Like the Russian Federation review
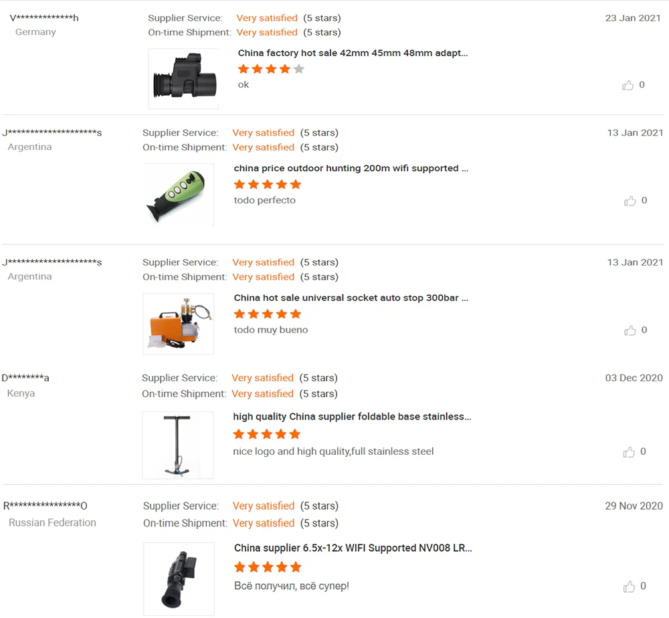The image size is (669, 618). click(629, 587)
